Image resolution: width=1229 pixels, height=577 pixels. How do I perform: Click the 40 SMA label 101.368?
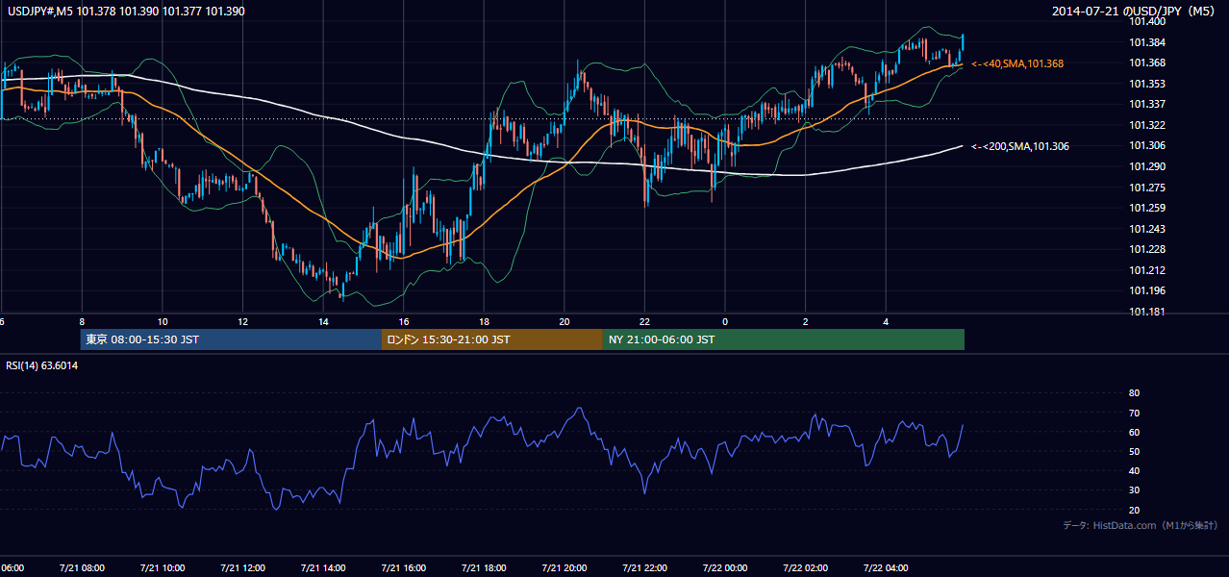[x=1017, y=63]
